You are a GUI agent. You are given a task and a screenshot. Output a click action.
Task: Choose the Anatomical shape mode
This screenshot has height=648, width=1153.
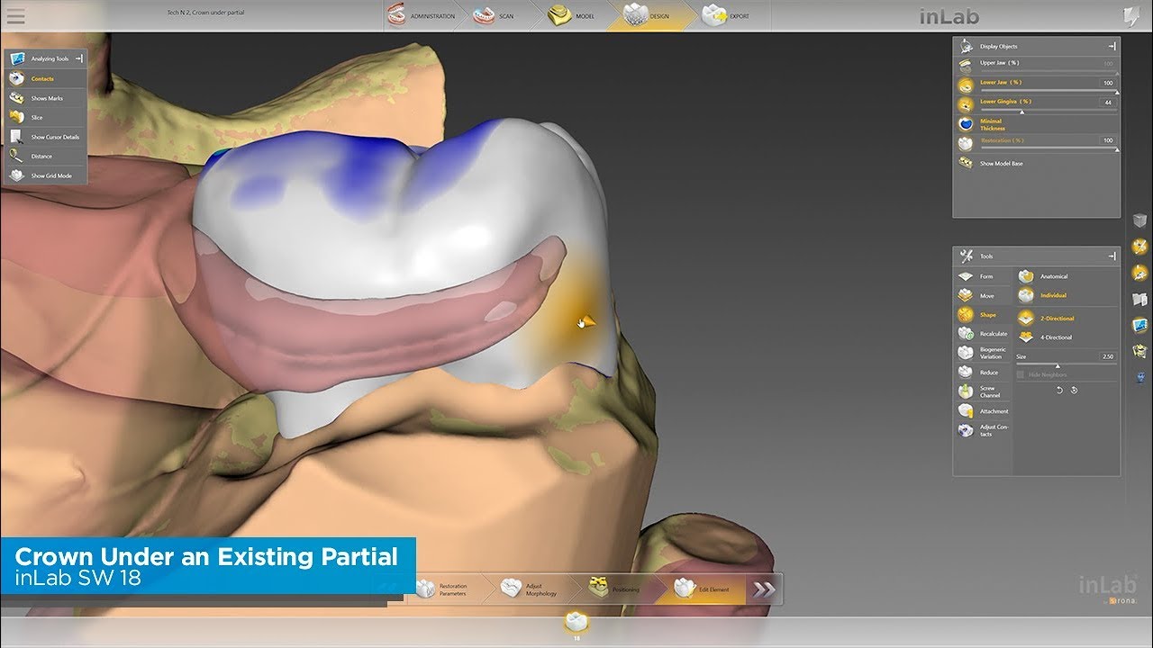pos(1045,276)
